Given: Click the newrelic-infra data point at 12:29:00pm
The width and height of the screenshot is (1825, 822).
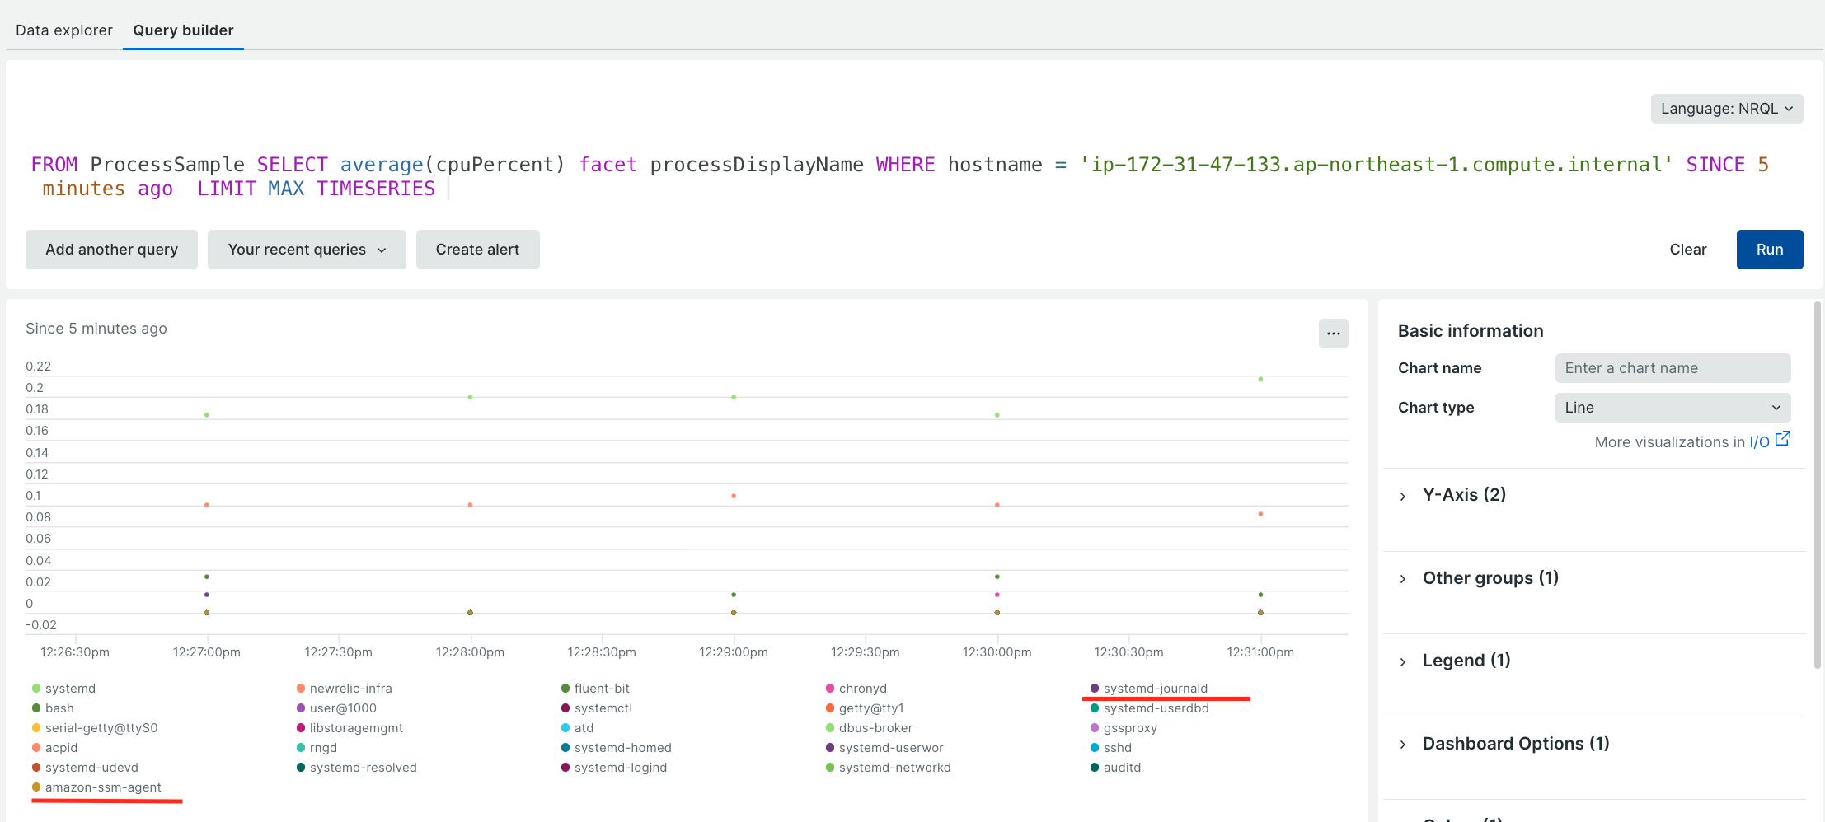Looking at the screenshot, I should click(x=734, y=496).
